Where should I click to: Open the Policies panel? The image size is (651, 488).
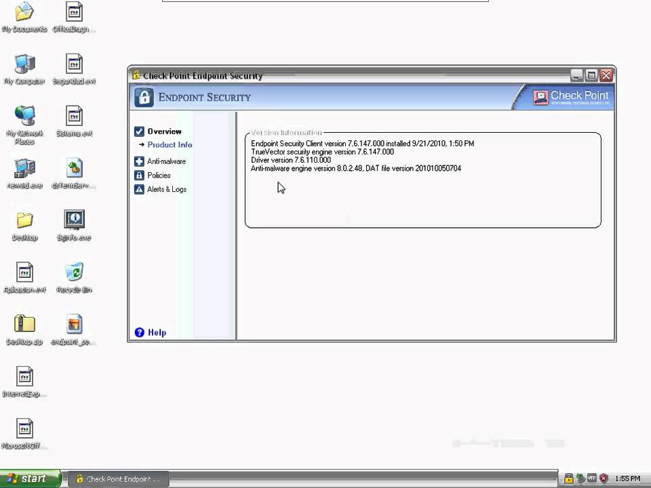pos(159,175)
